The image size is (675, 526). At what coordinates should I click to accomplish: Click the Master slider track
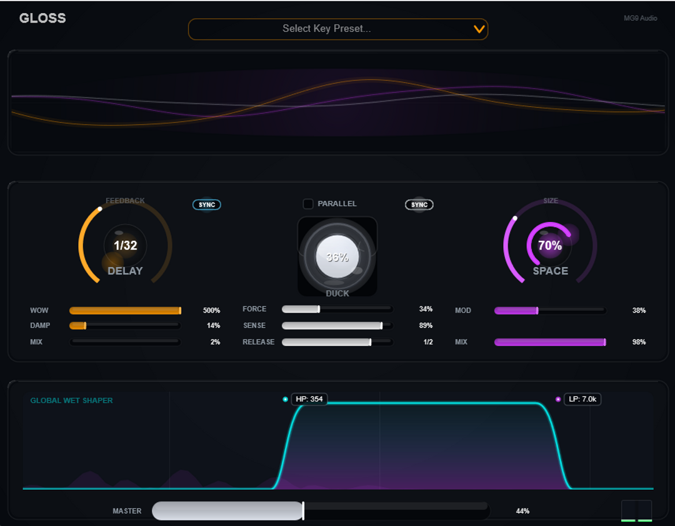[x=320, y=510]
